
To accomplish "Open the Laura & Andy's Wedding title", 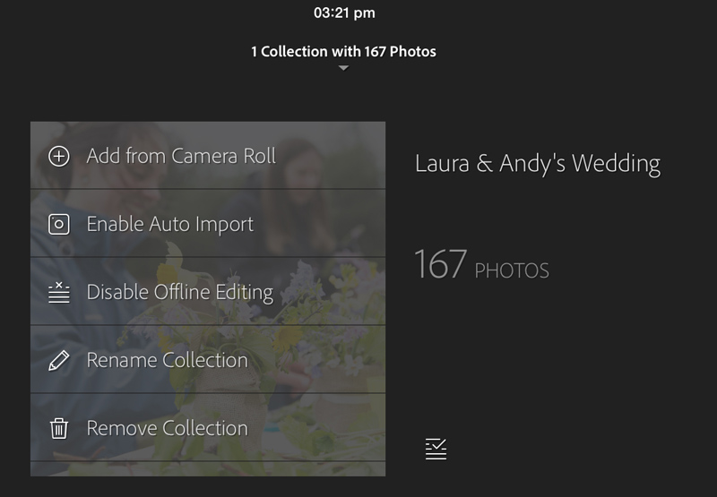I will pyautogui.click(x=538, y=164).
